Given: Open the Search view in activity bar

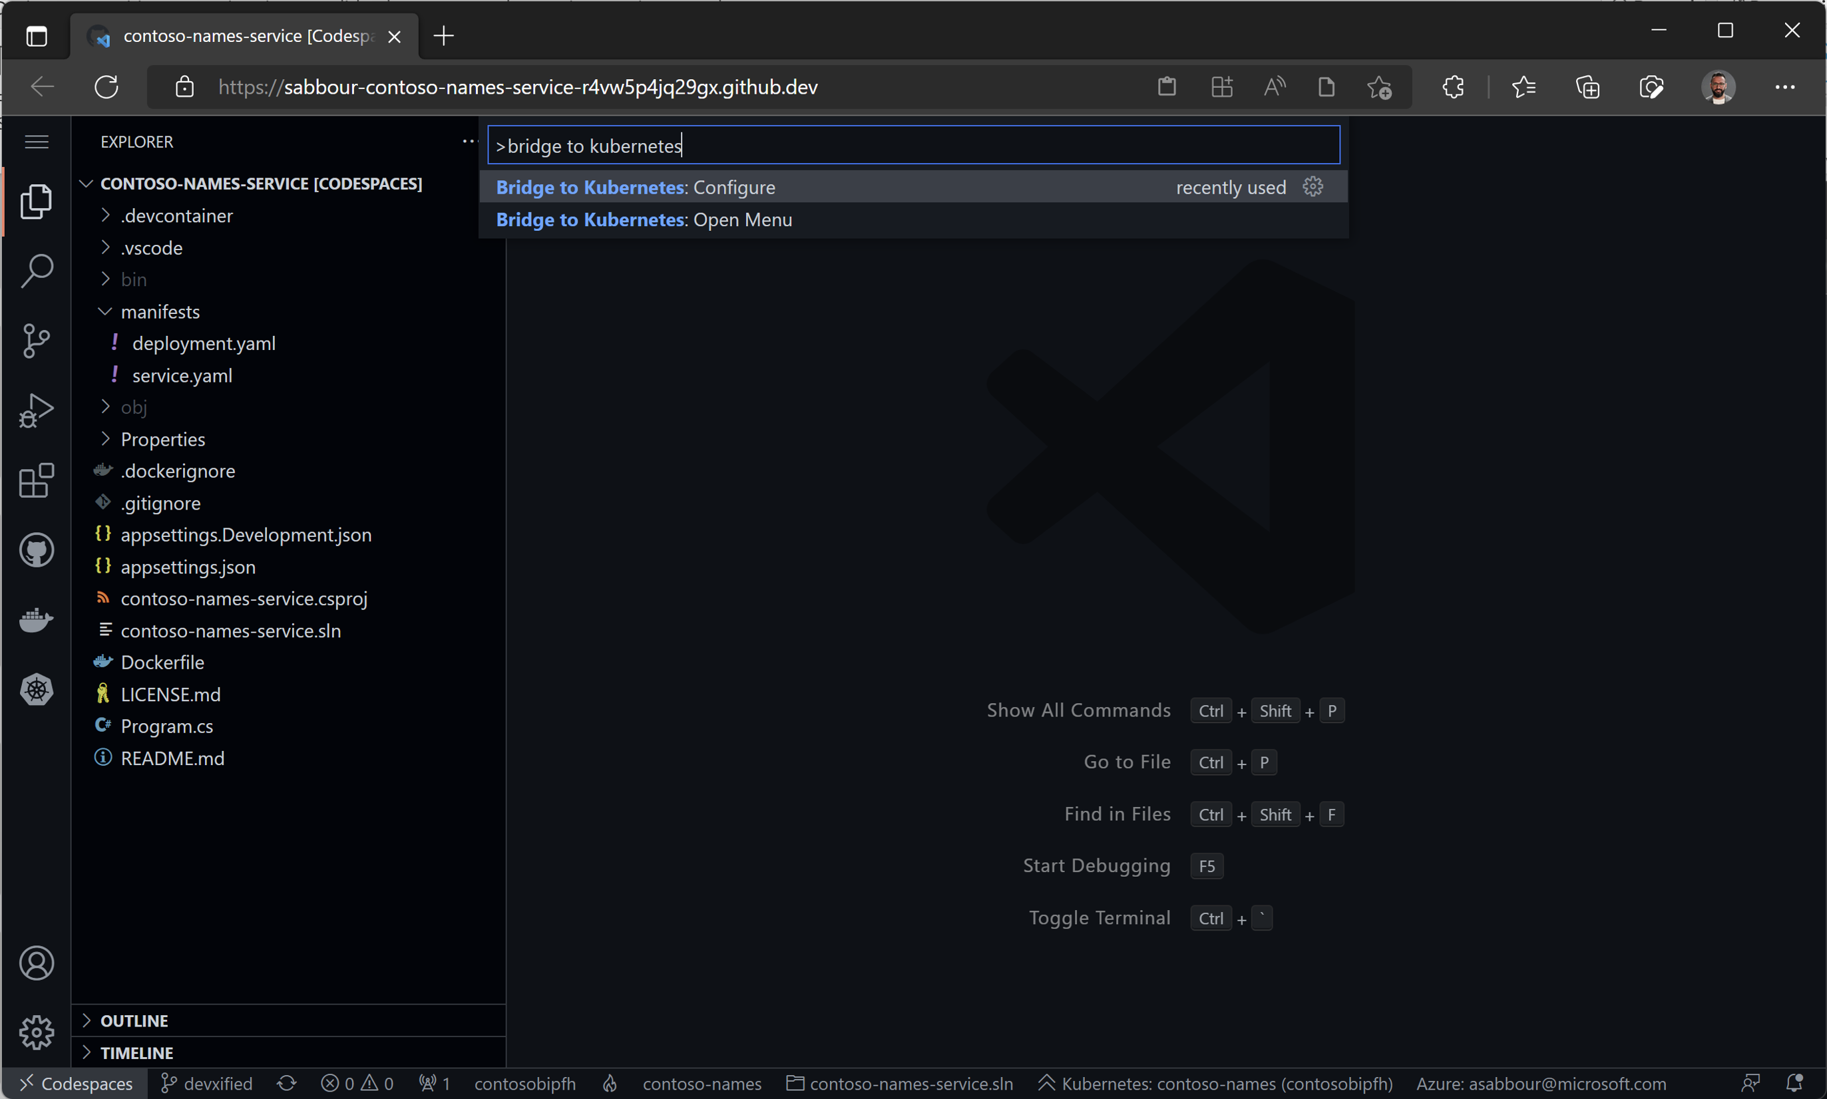Looking at the screenshot, I should click(37, 271).
